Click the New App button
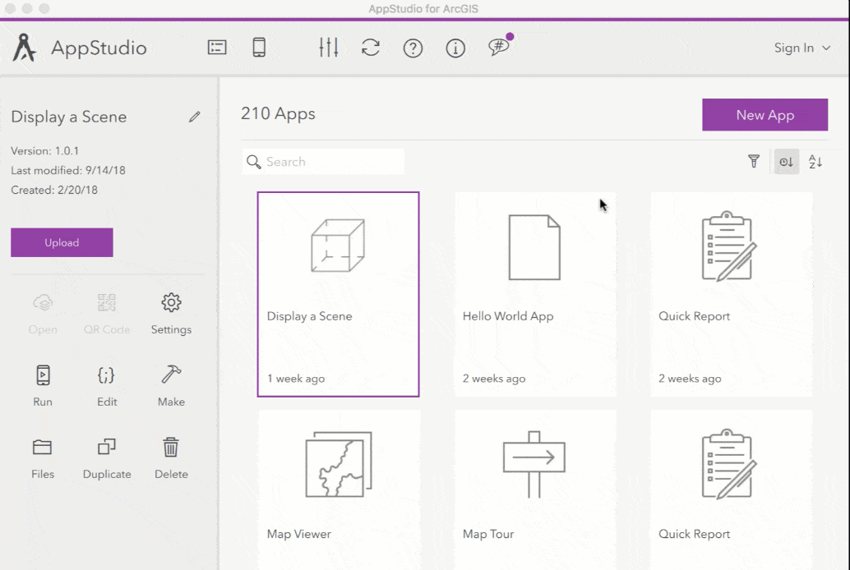The height and width of the screenshot is (570, 850). [x=765, y=115]
